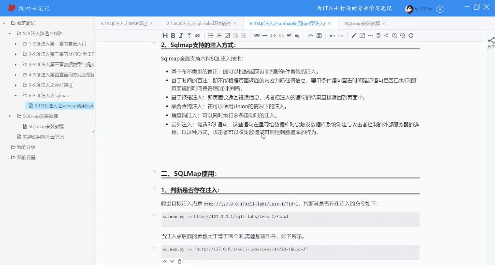495x265 pixels.
Task: Expand the 5-SQL注入之WAF绕过 folder
Action: (x=16, y=85)
